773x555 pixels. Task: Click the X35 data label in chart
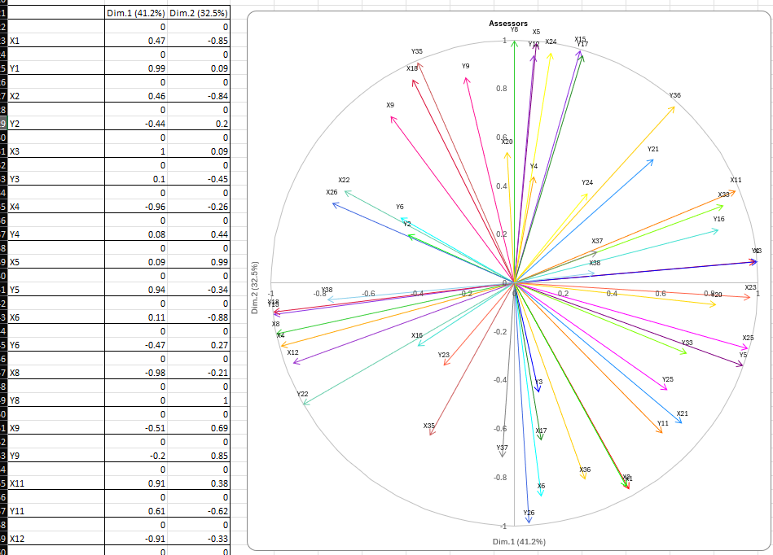click(429, 426)
